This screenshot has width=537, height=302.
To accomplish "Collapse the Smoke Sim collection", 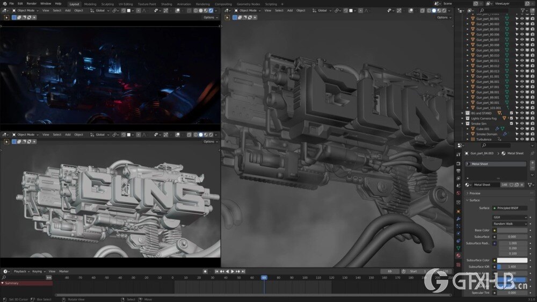I will (x=462, y=124).
